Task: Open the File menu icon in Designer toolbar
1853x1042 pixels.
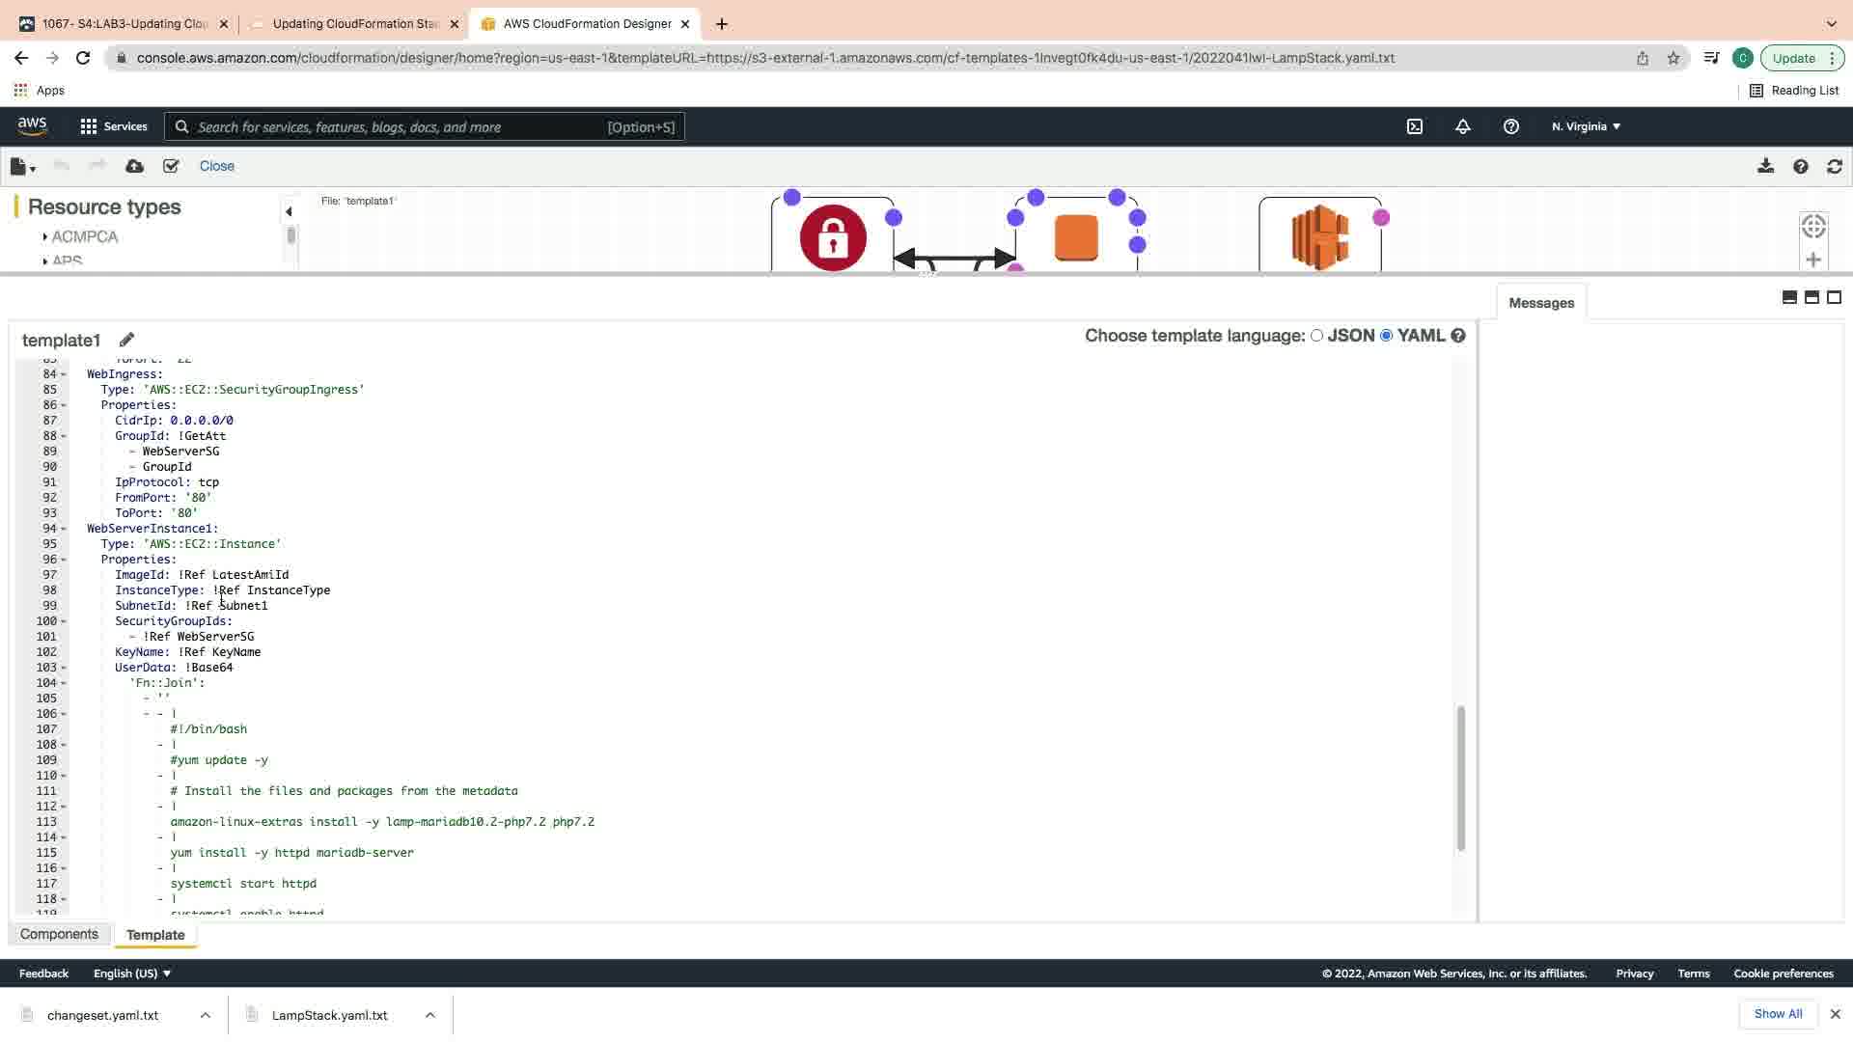Action: 21,166
